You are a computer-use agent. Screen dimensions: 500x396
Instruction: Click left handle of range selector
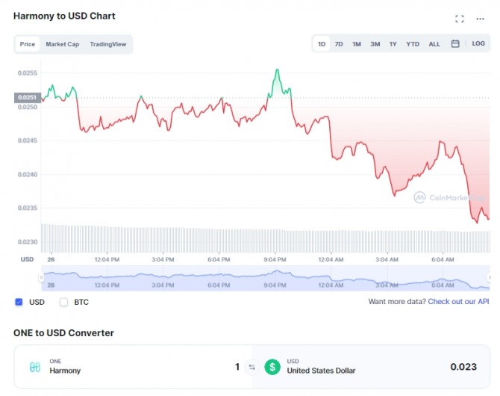click(x=42, y=278)
